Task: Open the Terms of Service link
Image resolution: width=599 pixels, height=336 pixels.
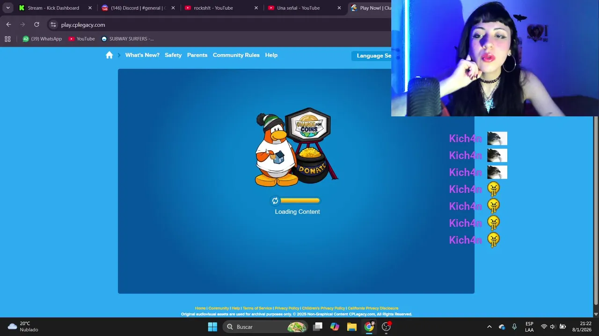Action: pyautogui.click(x=257, y=308)
